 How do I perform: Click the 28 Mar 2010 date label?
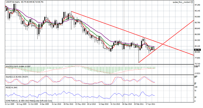coord(68,104)
